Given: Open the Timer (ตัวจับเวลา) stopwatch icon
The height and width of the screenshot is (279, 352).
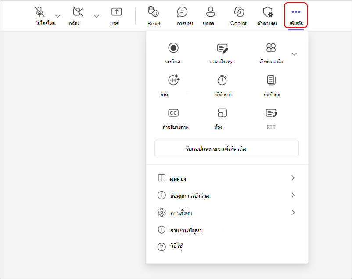Looking at the screenshot, I should [x=222, y=80].
